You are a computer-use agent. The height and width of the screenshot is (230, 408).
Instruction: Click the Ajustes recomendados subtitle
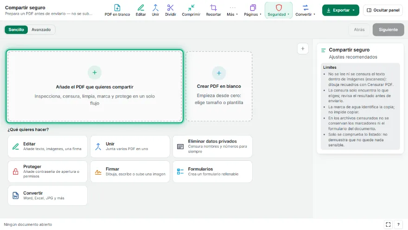(353, 57)
